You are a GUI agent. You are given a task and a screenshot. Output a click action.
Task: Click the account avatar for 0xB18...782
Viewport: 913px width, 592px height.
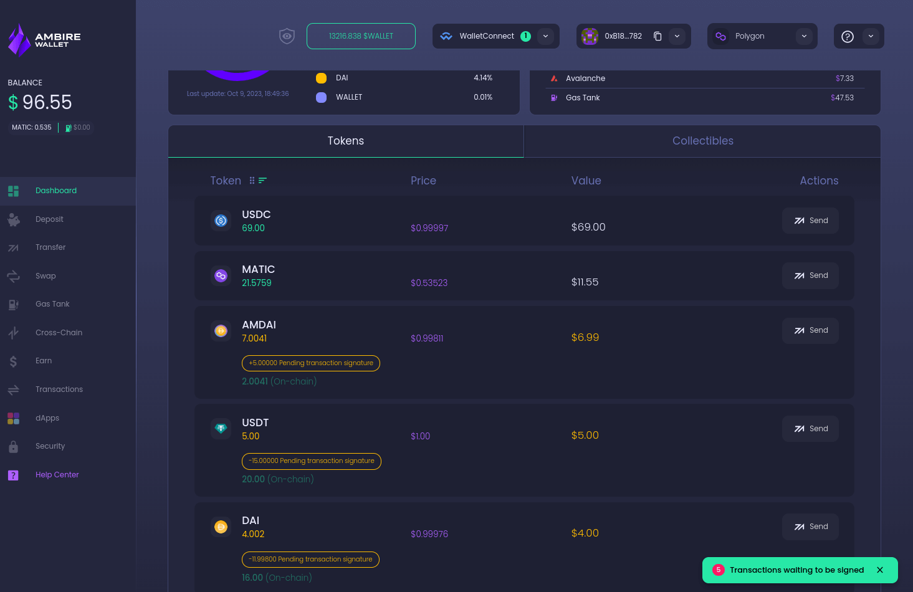(x=590, y=36)
